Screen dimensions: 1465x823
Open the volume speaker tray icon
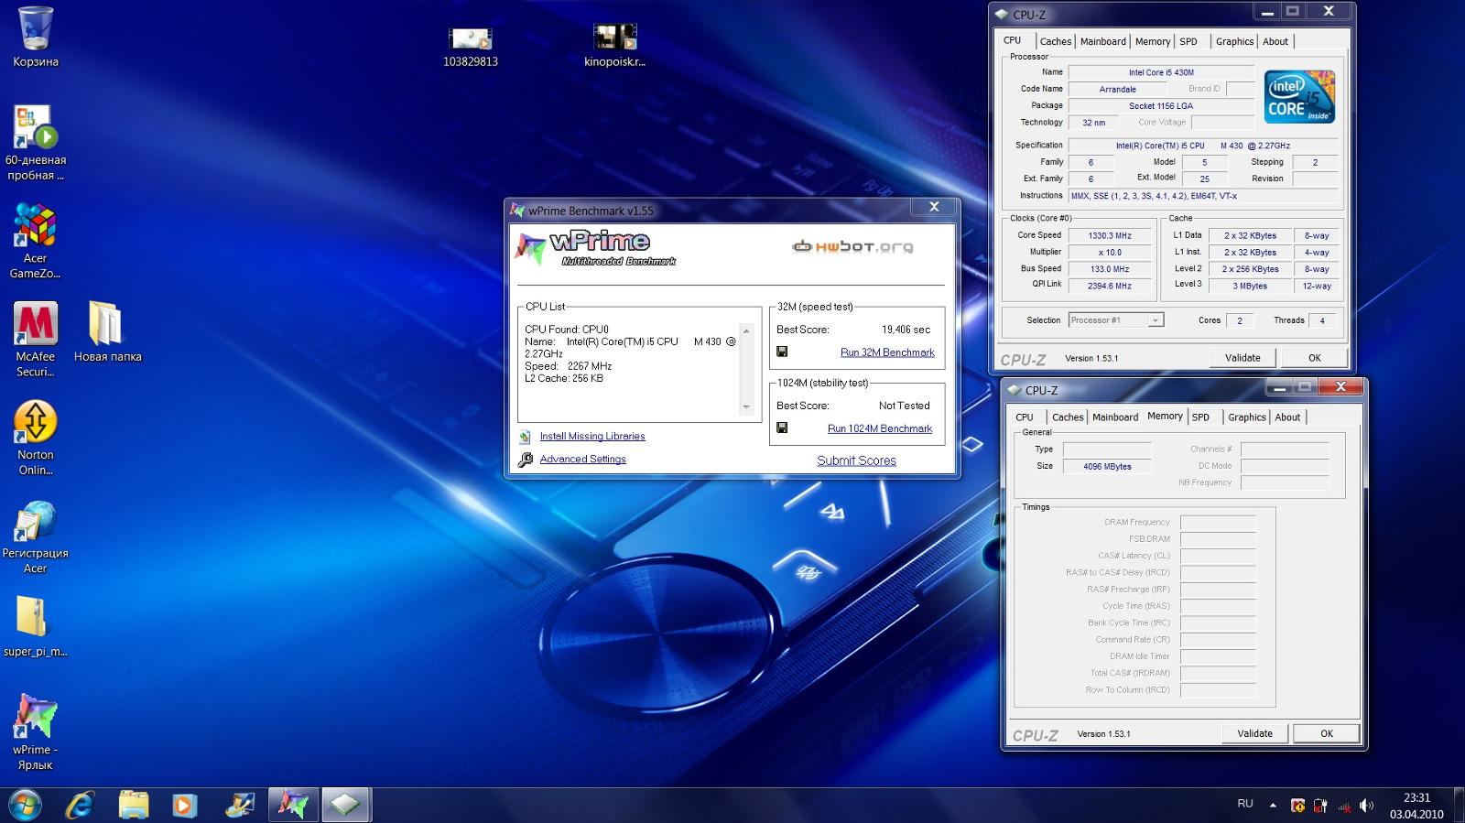tap(1366, 806)
